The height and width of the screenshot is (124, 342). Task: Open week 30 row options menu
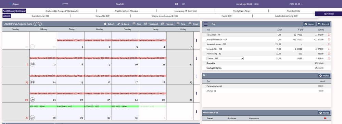(x=197, y=94)
